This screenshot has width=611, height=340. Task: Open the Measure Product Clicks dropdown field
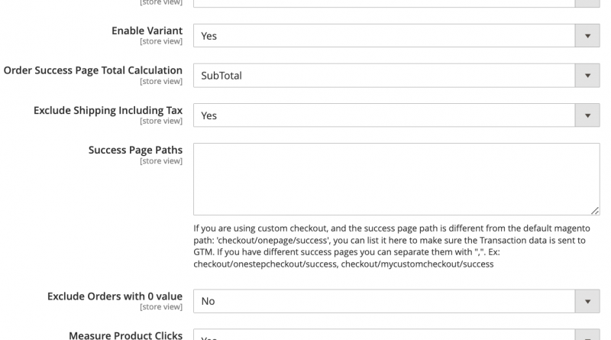383,336
